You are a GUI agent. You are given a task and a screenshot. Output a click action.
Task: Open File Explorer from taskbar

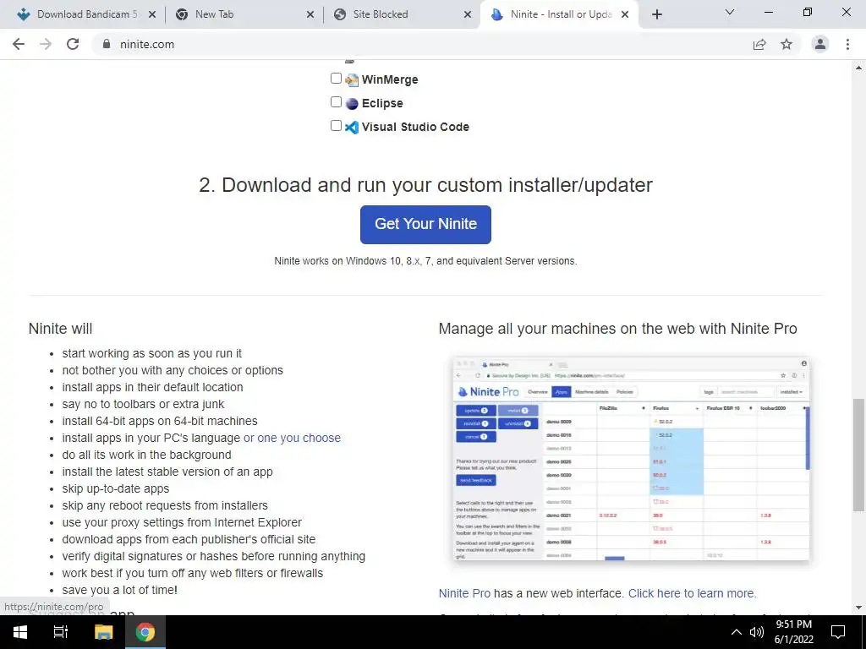tap(103, 632)
